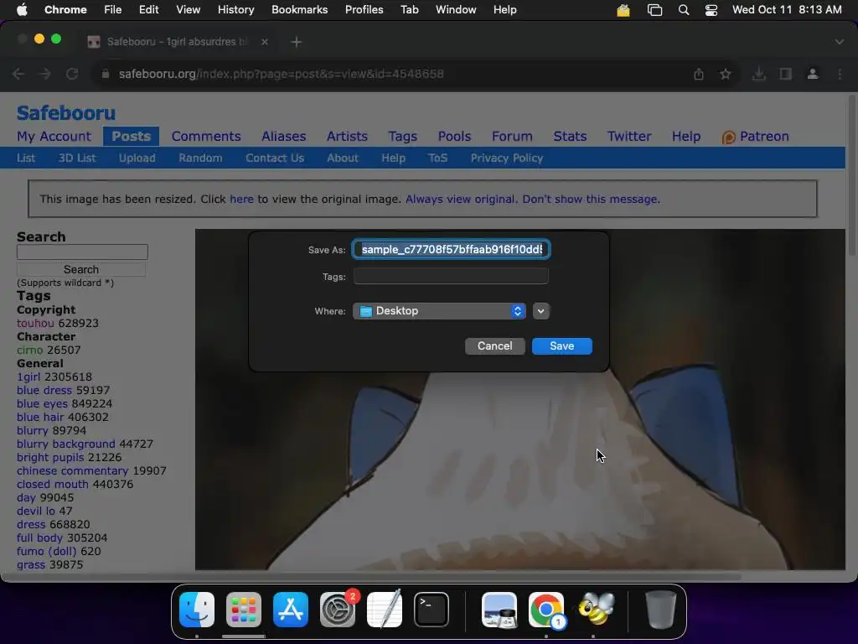The image size is (858, 644).
Task: Open Chrome three-dot menu
Action: [840, 74]
